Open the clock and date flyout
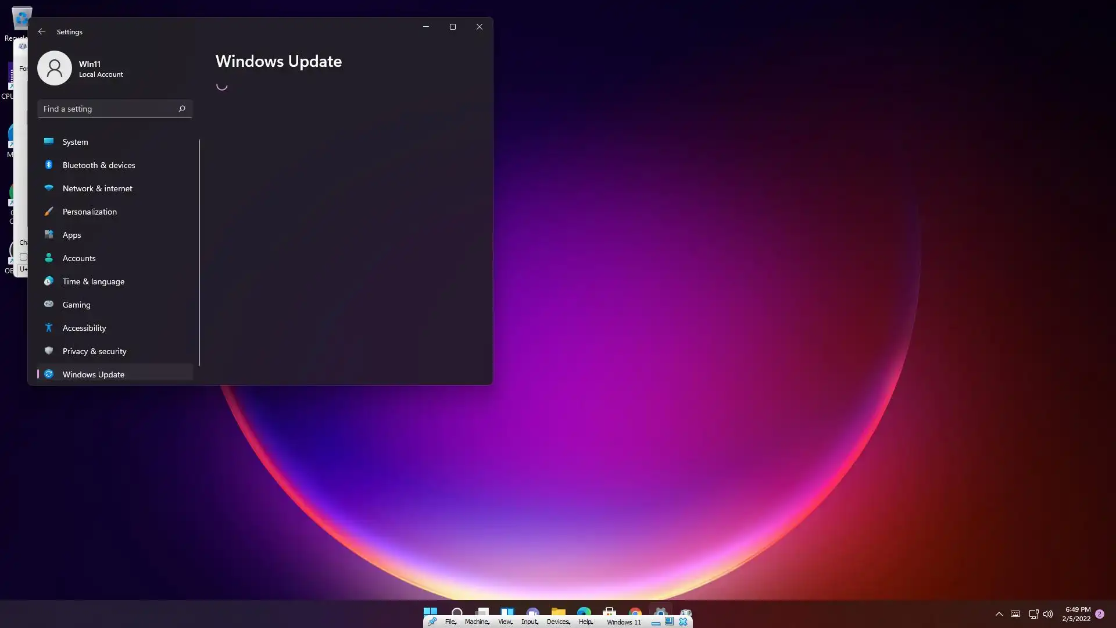The width and height of the screenshot is (1116, 628). (x=1076, y=614)
